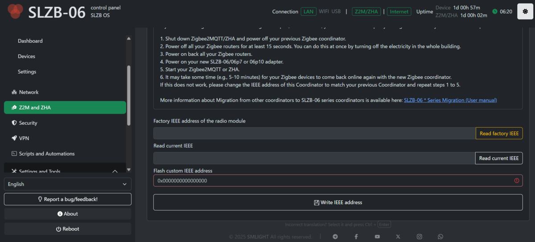Open YouTube footer icon

coord(378,237)
